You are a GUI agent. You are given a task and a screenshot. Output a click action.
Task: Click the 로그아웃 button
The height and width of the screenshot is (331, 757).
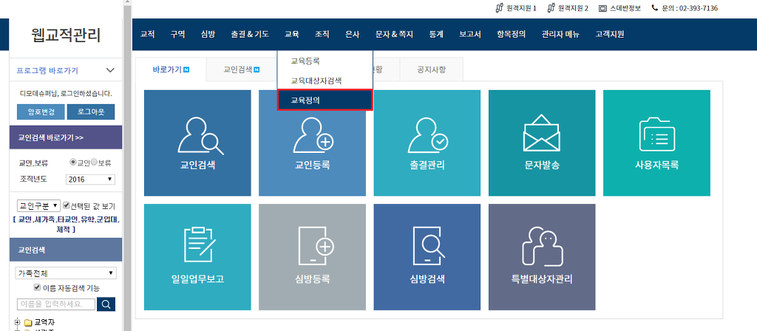pyautogui.click(x=91, y=112)
